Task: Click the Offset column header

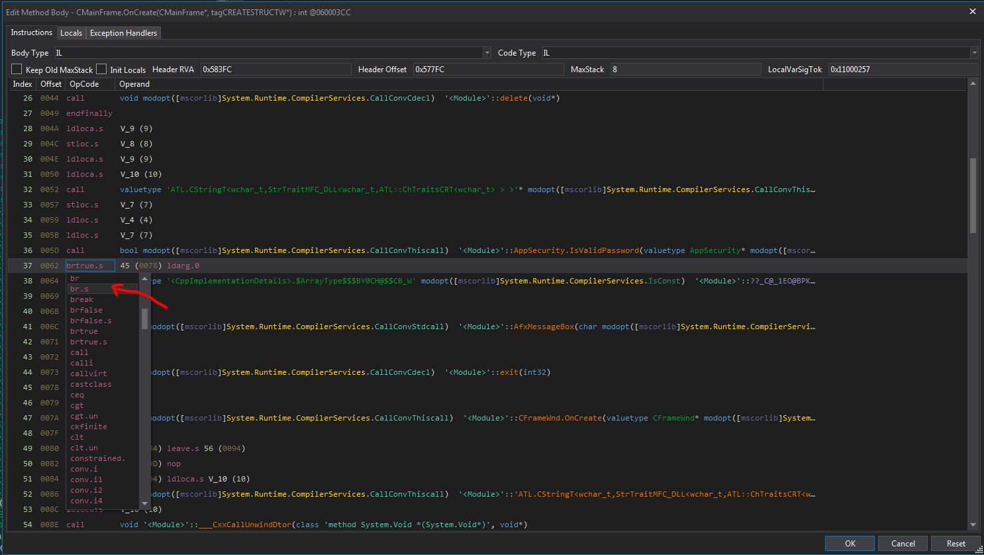Action: pos(51,84)
